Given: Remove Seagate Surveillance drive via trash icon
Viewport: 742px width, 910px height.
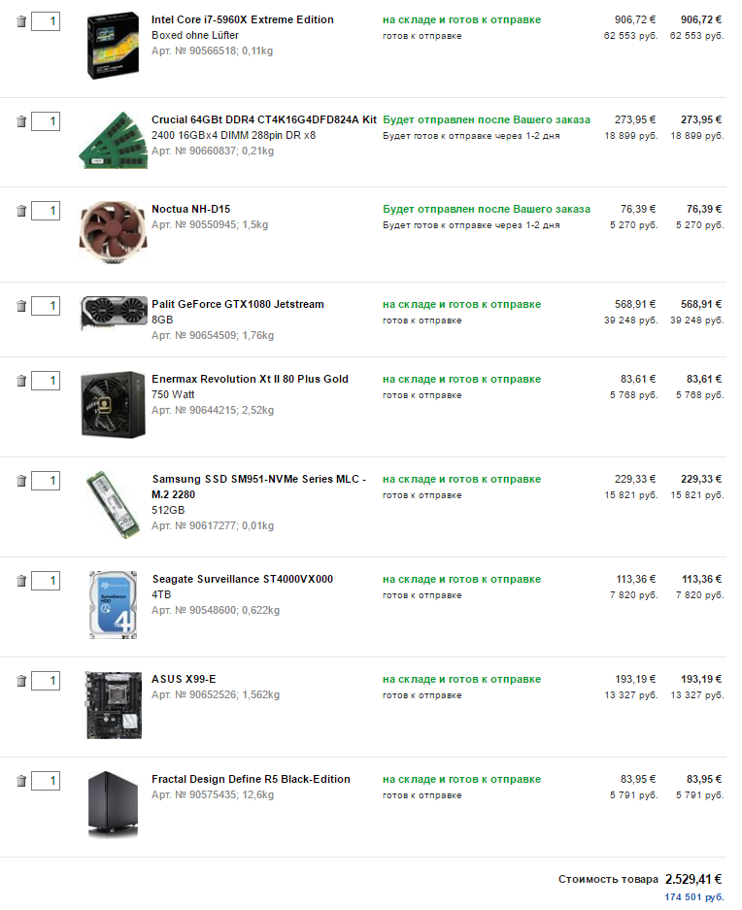Looking at the screenshot, I should coord(21,581).
